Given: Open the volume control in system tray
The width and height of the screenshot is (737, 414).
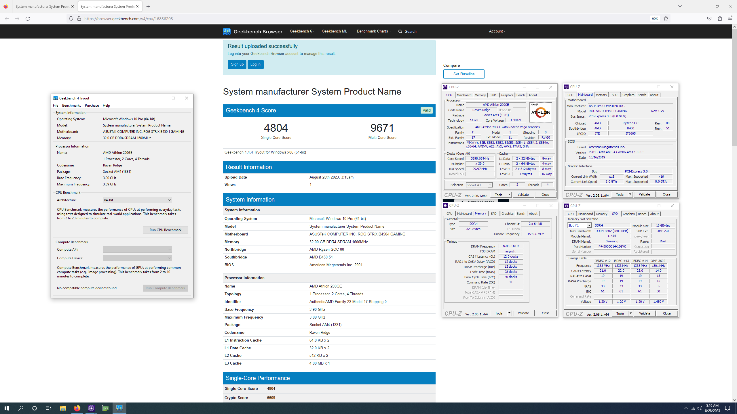Looking at the screenshot, I should (x=700, y=408).
